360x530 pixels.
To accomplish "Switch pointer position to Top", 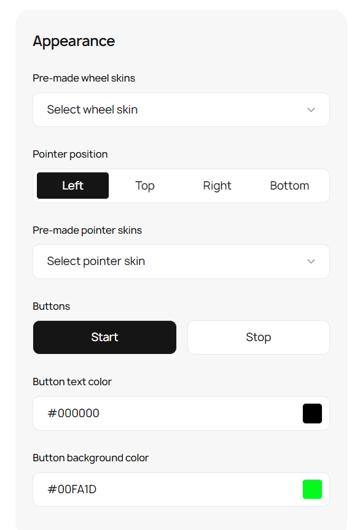I will [x=145, y=185].
